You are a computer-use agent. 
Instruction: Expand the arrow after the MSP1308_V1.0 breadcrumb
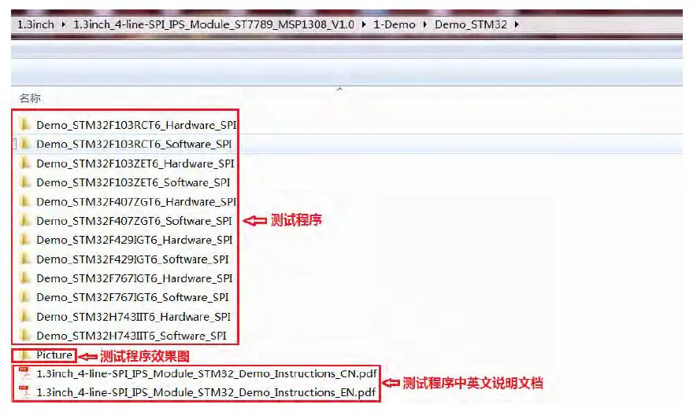click(364, 24)
